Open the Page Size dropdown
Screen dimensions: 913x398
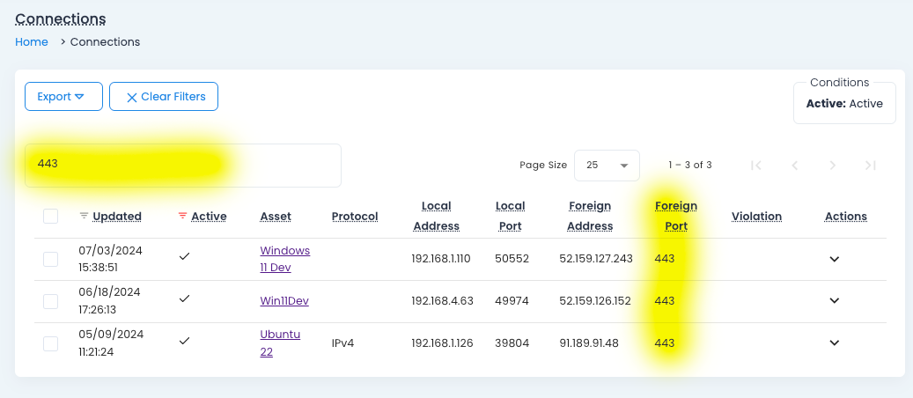pos(606,166)
